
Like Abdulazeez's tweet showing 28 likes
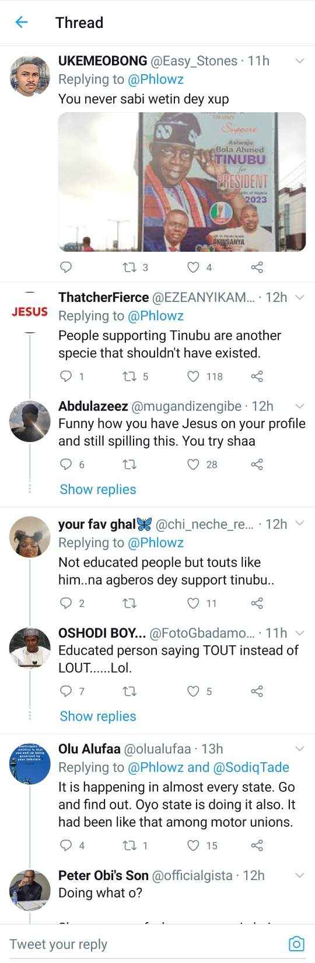193,464
